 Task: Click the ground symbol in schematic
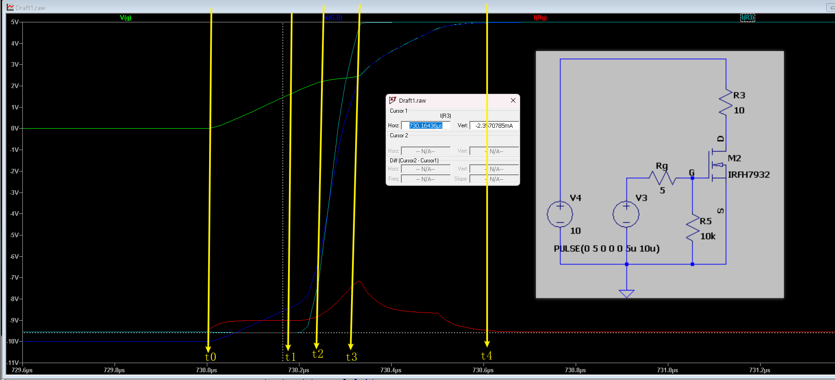pyautogui.click(x=626, y=293)
